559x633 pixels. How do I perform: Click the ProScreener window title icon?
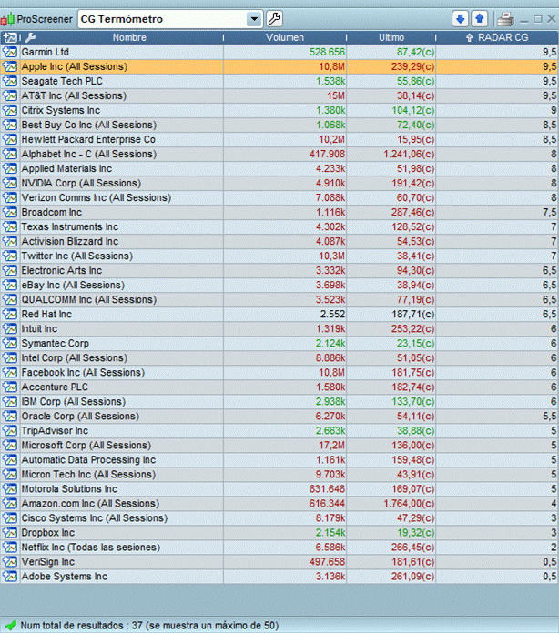pyautogui.click(x=8, y=19)
